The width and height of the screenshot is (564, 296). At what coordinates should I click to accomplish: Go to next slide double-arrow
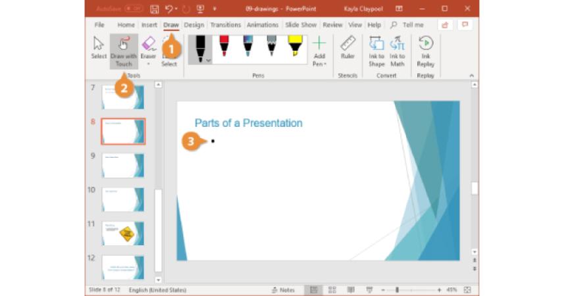474,268
